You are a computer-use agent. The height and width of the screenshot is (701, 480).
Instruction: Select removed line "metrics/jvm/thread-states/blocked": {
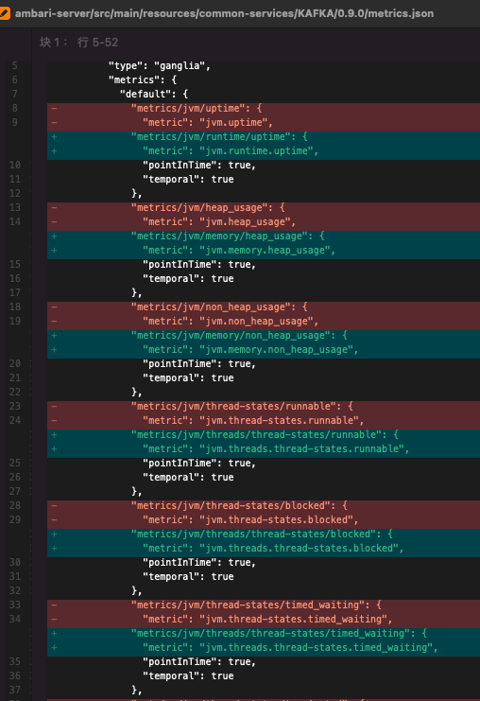pos(264,505)
